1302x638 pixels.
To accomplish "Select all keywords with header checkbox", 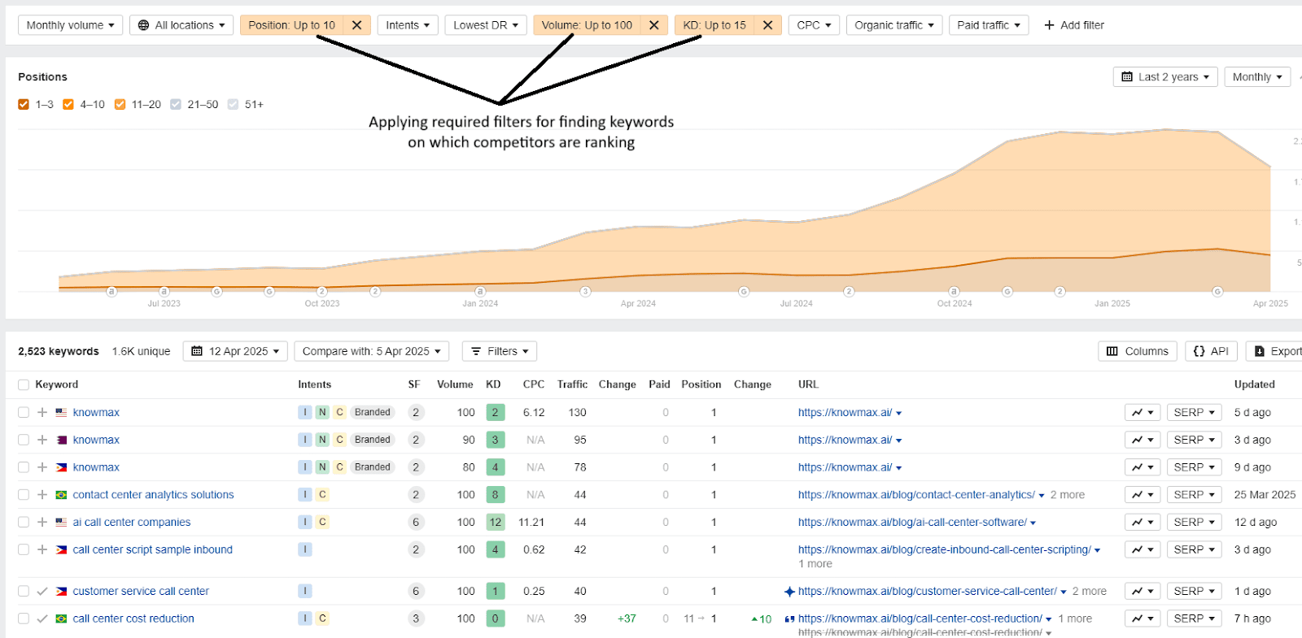I will pyautogui.click(x=24, y=385).
